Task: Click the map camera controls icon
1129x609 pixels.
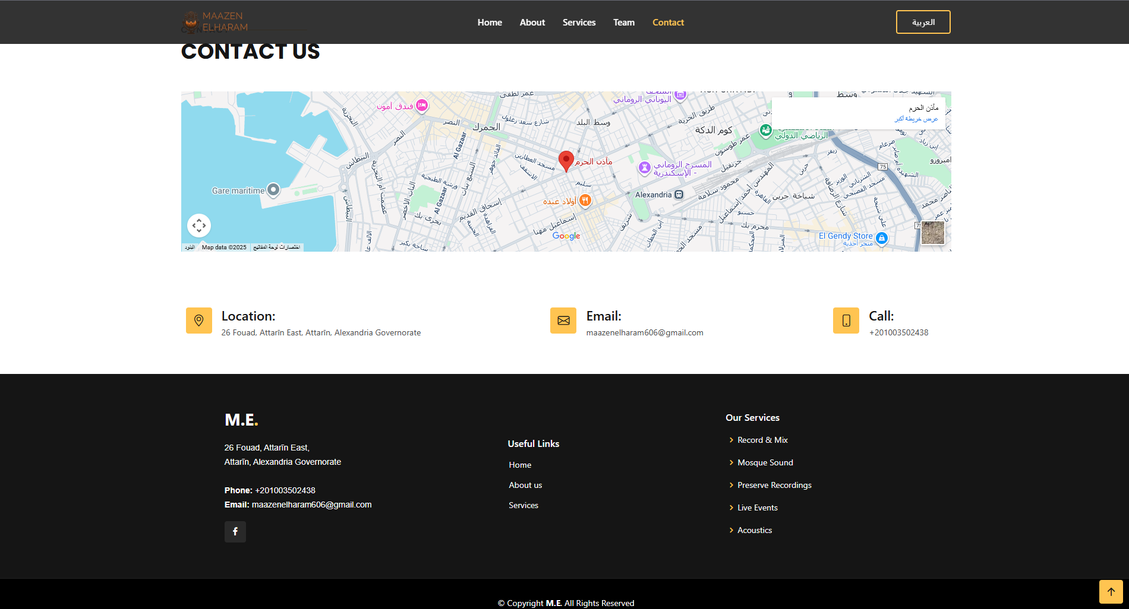Action: 199,226
